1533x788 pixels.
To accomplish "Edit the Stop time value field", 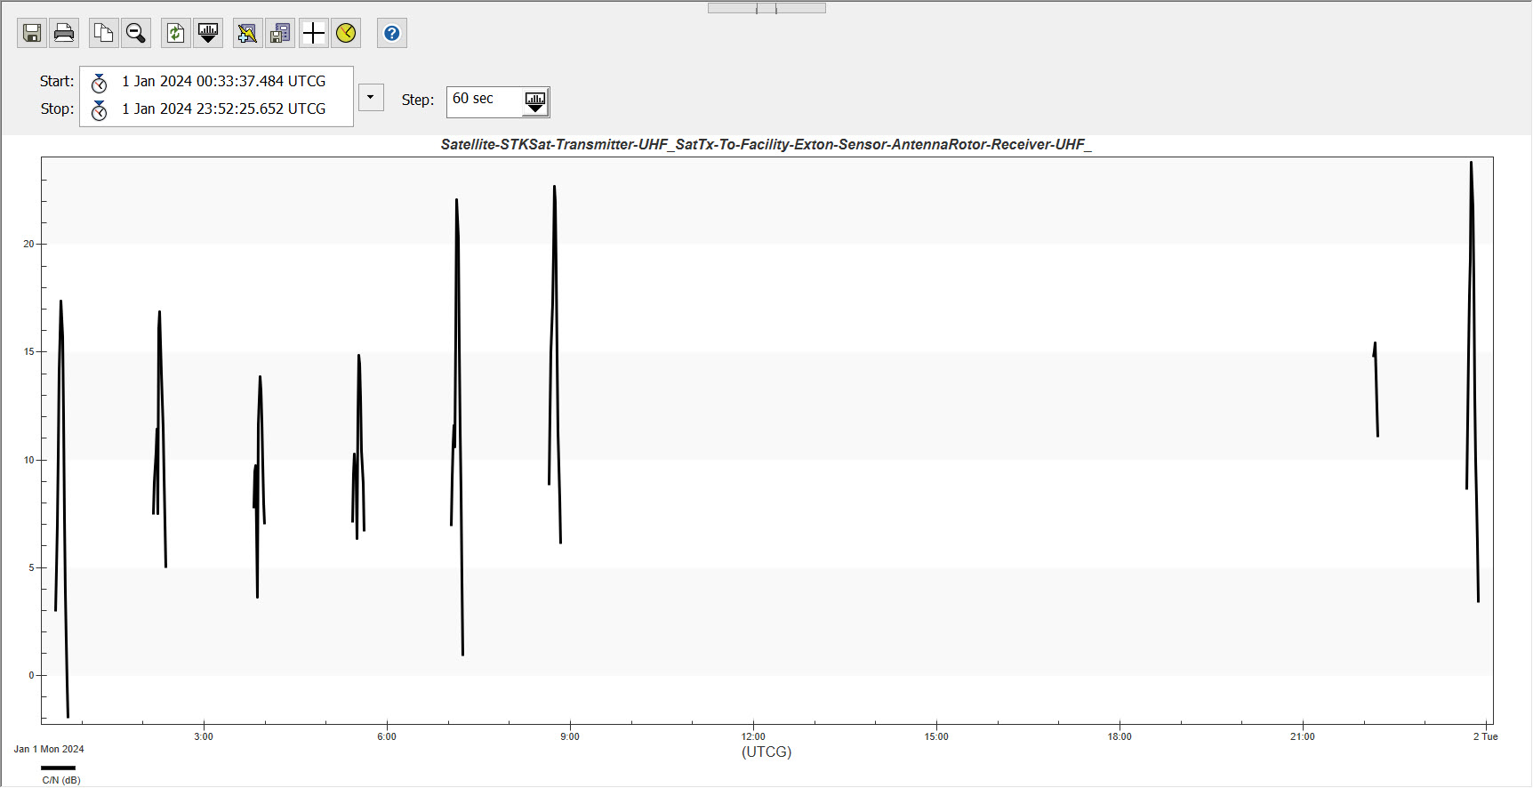I will point(223,109).
